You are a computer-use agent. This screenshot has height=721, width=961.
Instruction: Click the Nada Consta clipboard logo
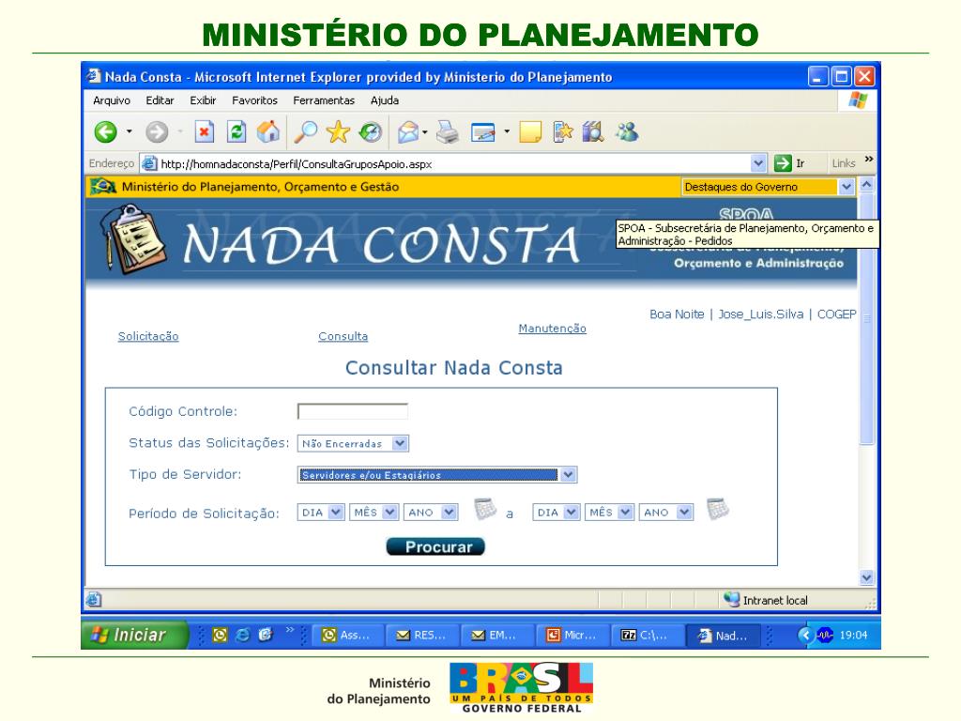point(133,239)
